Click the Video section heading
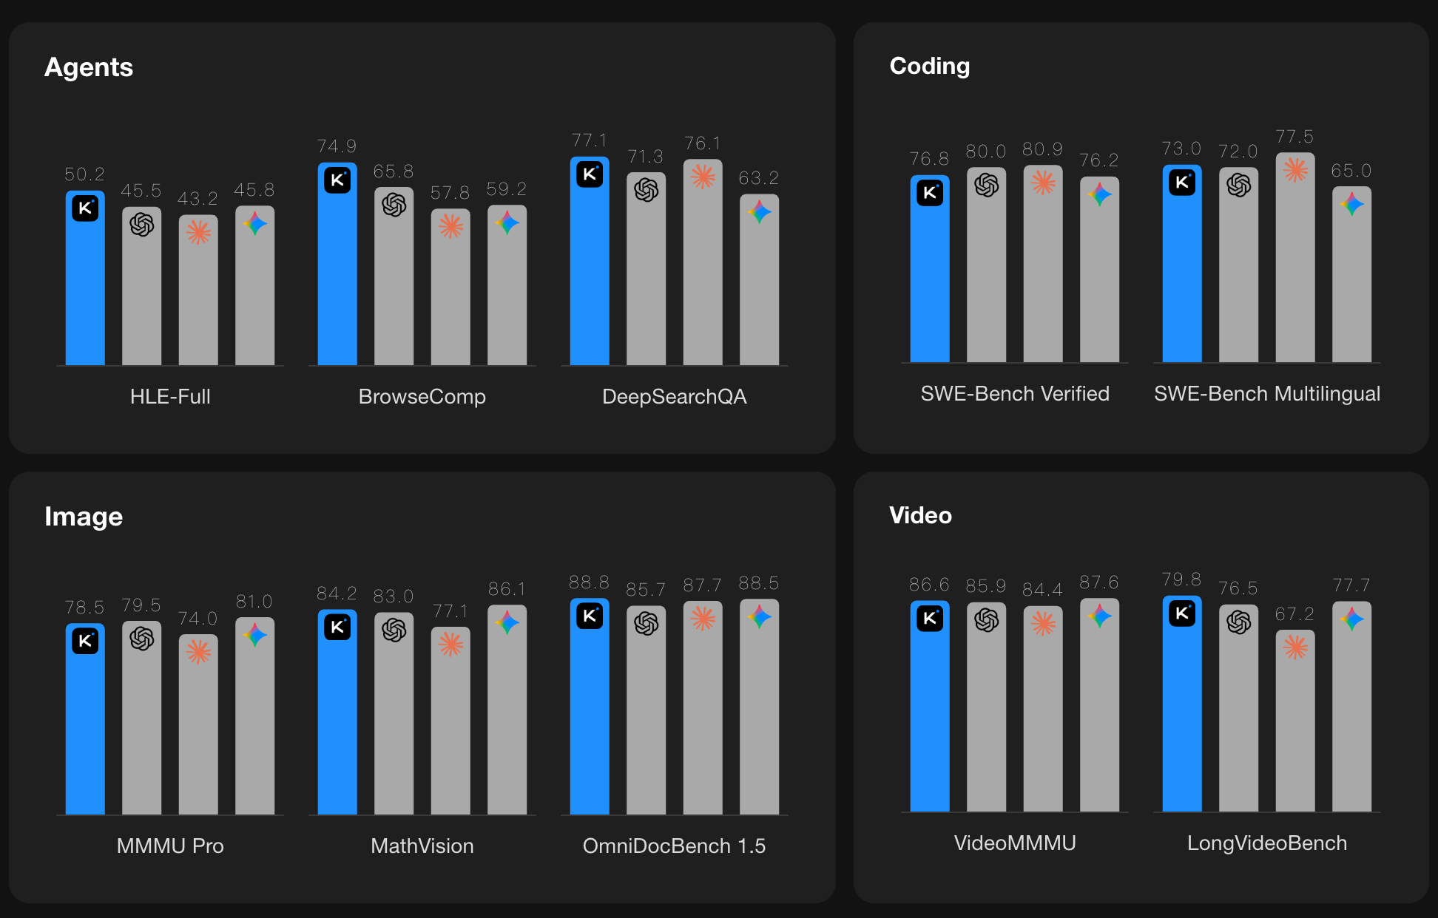 tap(920, 515)
